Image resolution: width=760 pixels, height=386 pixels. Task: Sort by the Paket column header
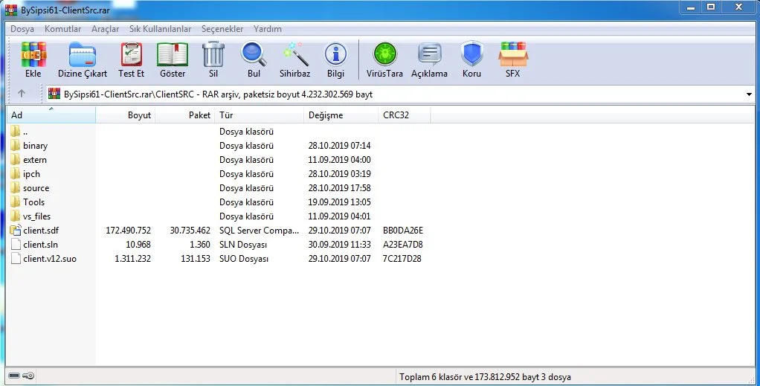pyautogui.click(x=184, y=115)
